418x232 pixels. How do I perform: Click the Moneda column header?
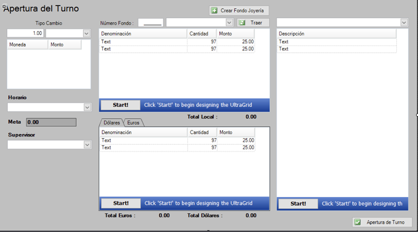pyautogui.click(x=28, y=44)
